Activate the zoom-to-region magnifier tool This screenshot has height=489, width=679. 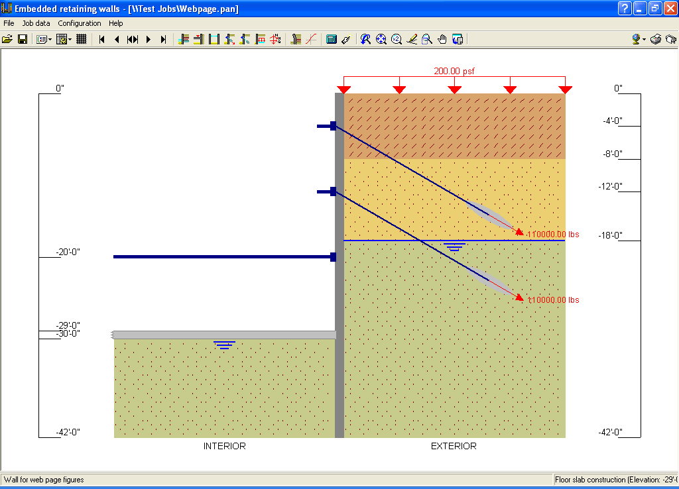click(x=426, y=39)
